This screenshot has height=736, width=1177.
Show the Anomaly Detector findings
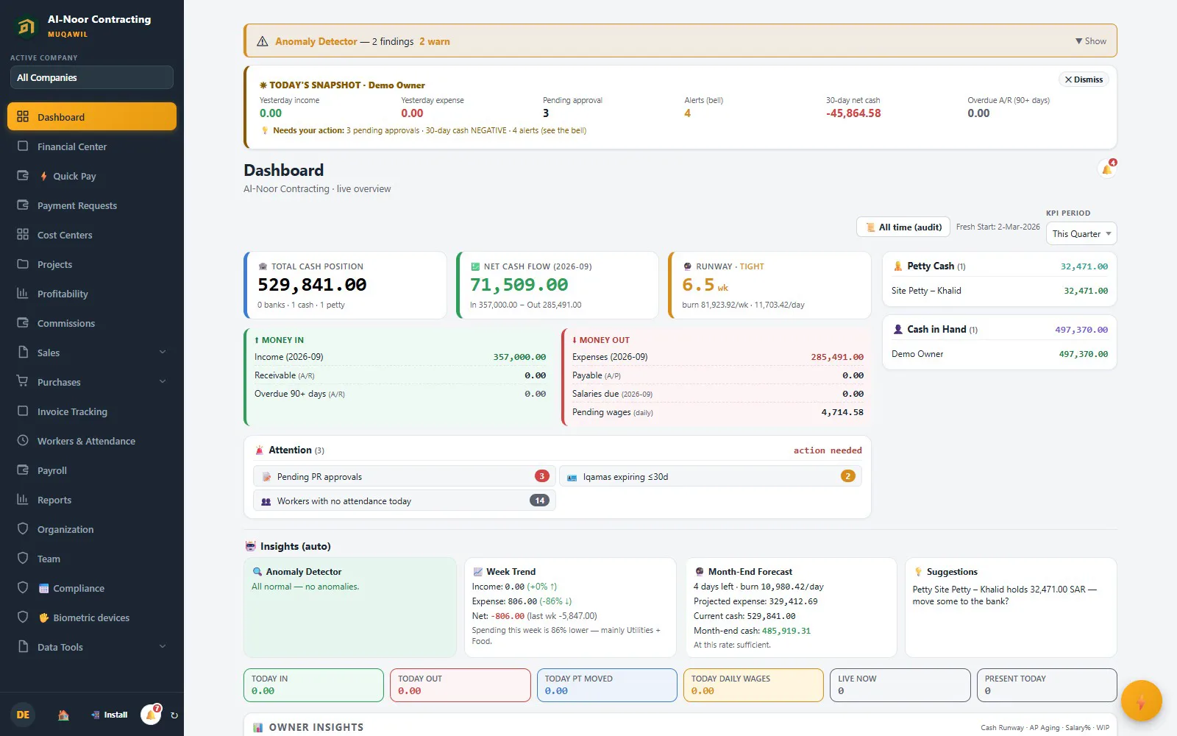pyautogui.click(x=1090, y=41)
